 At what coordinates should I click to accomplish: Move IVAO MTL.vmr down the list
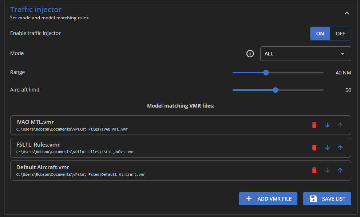coord(327,125)
